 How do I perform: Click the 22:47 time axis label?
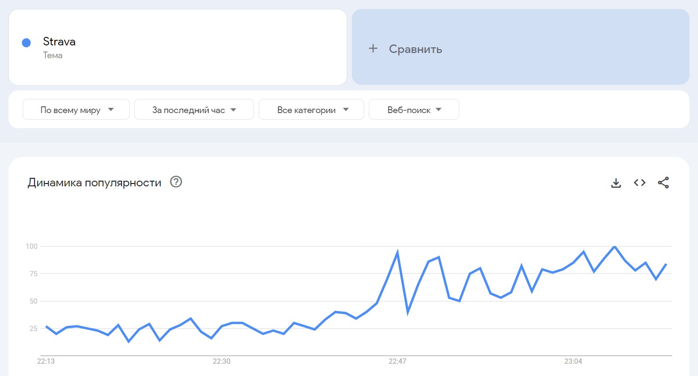tap(397, 361)
